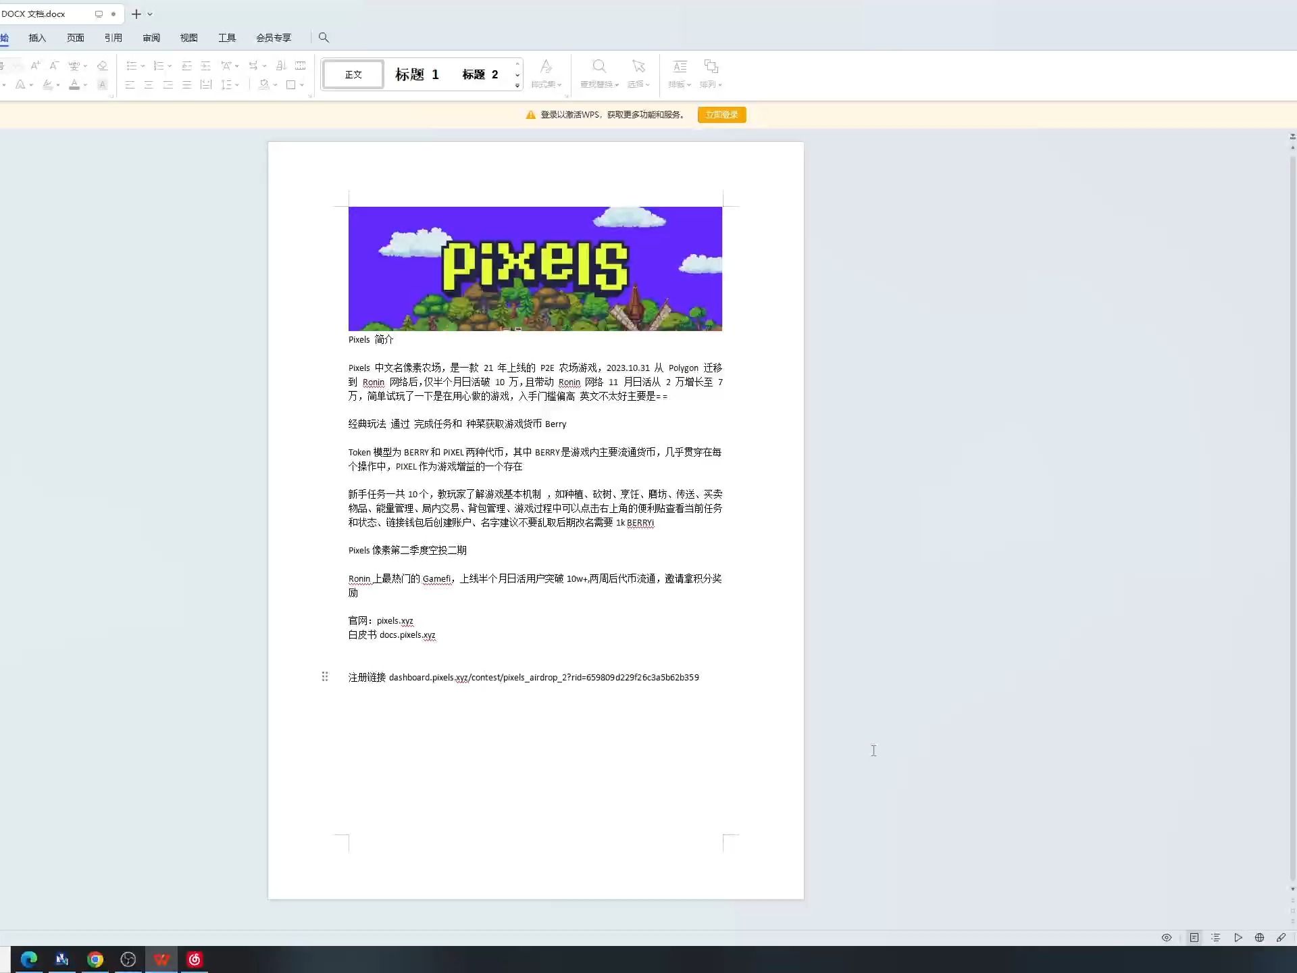Decrease paragraph indent
This screenshot has height=973, width=1297.
[x=187, y=66]
